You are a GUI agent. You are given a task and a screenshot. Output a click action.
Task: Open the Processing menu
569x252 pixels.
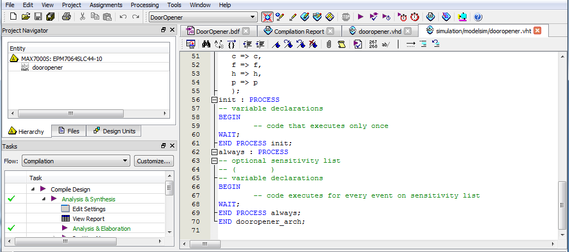(145, 5)
